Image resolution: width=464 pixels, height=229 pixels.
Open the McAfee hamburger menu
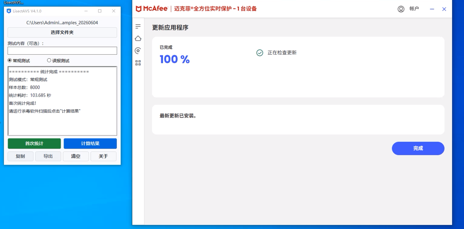(138, 26)
